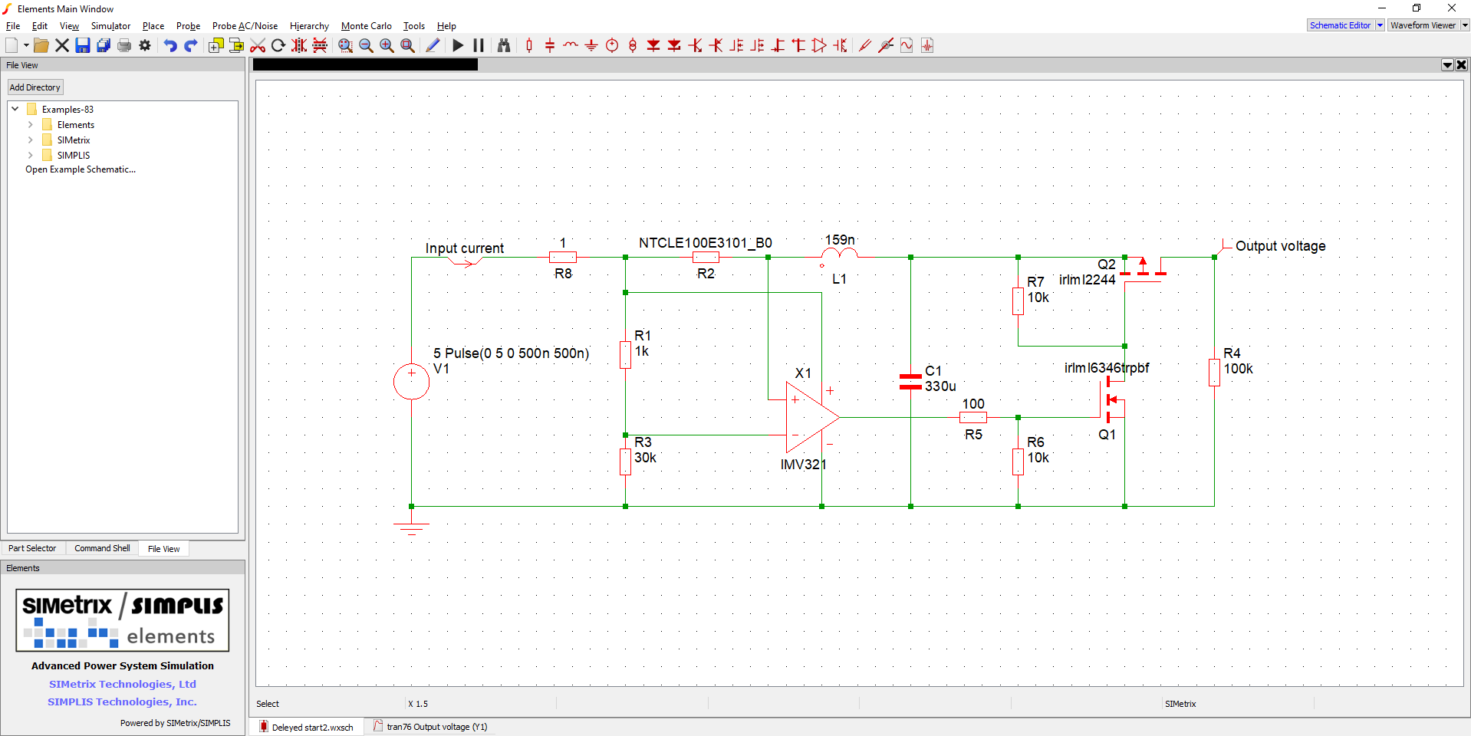
Task: Click the undo arrow icon
Action: tap(170, 45)
